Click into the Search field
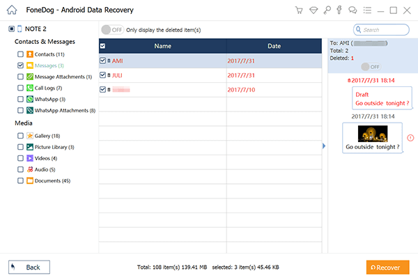418x280 pixels. (384, 30)
